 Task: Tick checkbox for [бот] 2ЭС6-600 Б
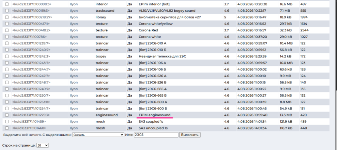(x=7, y=109)
